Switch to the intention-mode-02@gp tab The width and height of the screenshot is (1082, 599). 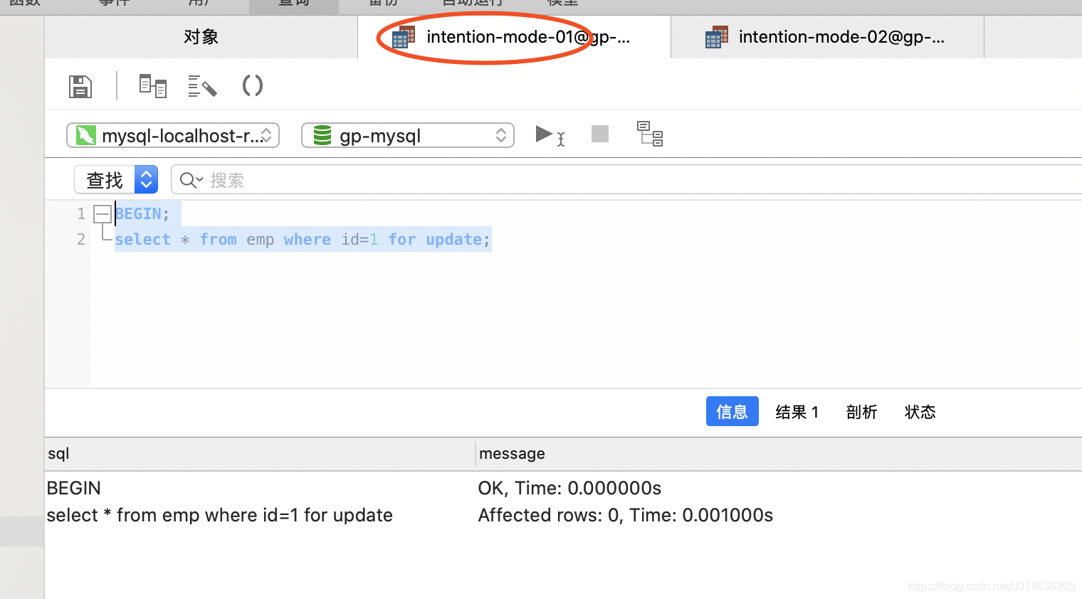click(828, 37)
